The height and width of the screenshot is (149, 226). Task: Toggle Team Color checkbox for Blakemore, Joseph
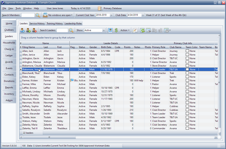pyautogui.click(x=187, y=69)
